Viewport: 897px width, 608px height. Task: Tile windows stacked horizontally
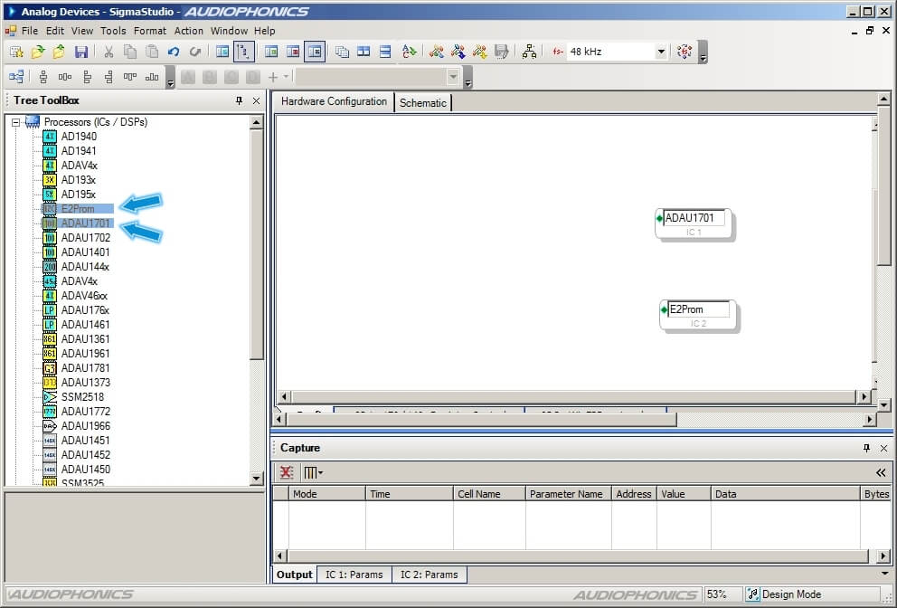385,52
